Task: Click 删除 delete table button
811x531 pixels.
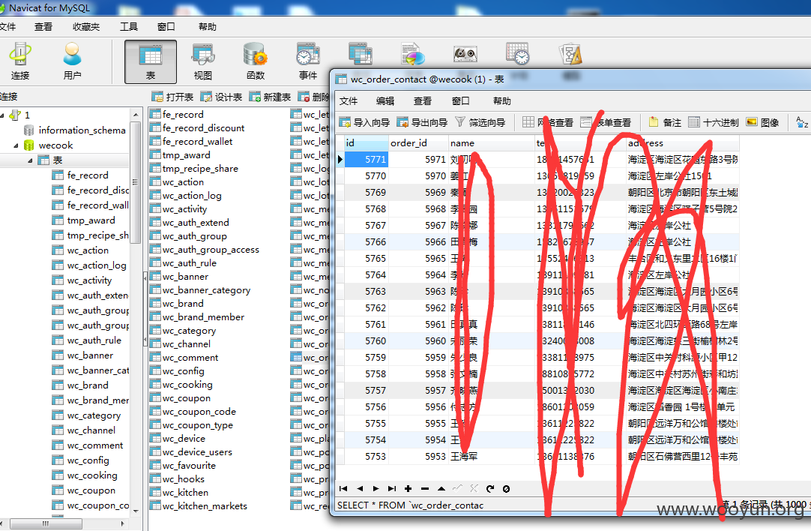Action: point(313,97)
